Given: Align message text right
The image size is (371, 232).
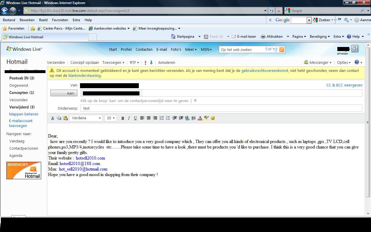Looking at the screenshot, I should (155, 118).
